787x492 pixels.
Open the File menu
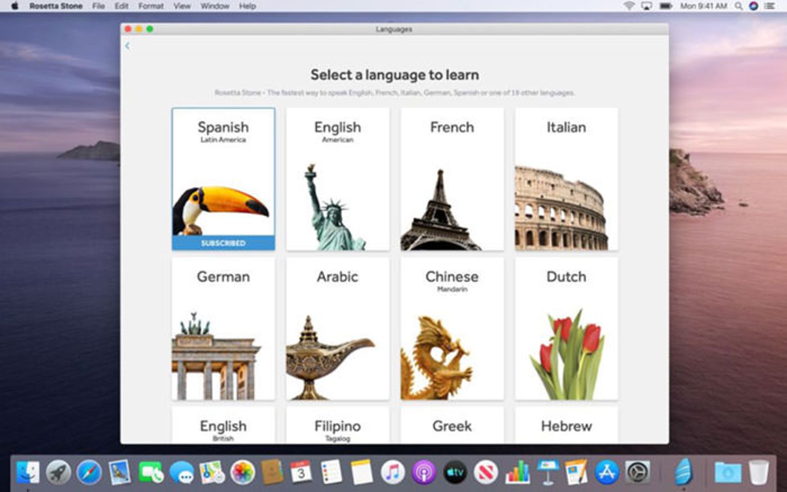pos(98,6)
